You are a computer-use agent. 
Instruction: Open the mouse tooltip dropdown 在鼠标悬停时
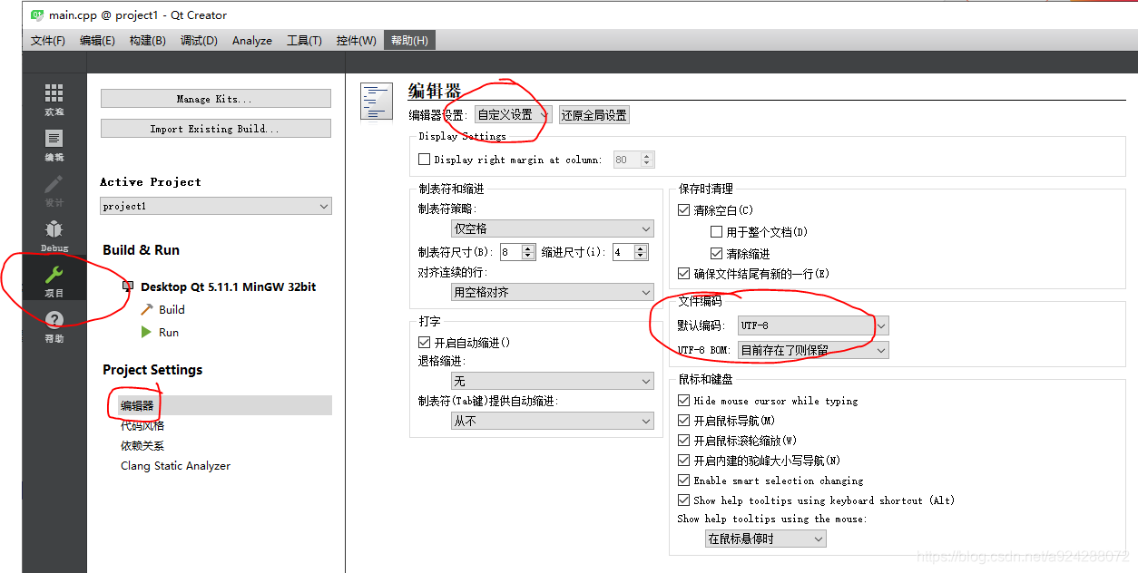pos(766,539)
